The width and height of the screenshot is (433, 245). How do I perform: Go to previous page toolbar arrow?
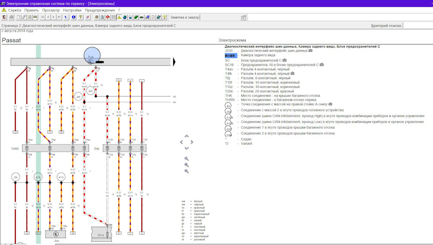click(x=48, y=17)
